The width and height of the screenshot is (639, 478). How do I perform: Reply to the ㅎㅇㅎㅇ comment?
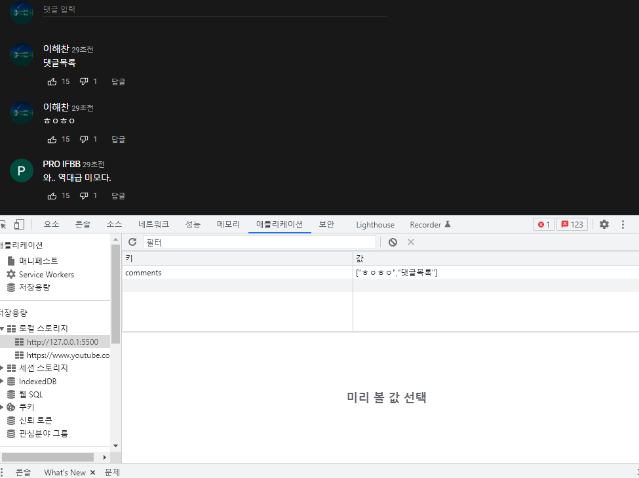[x=118, y=140]
